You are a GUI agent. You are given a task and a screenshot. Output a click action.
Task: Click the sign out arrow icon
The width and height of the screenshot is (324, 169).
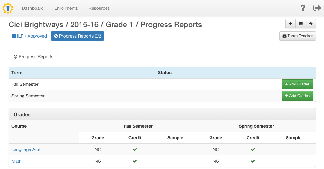(317, 8)
